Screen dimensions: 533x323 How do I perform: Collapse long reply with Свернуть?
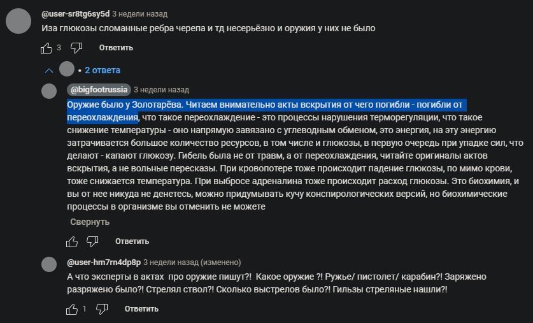(x=90, y=222)
